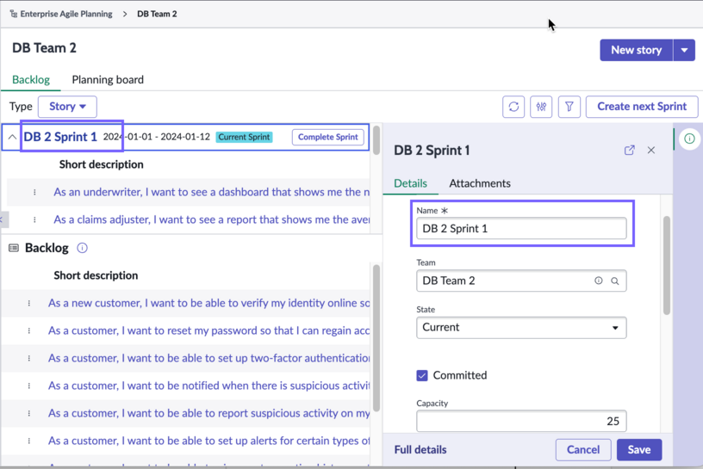Click the sprint list vertical scrollbar
Image resolution: width=703 pixels, height=469 pixels.
[376, 140]
